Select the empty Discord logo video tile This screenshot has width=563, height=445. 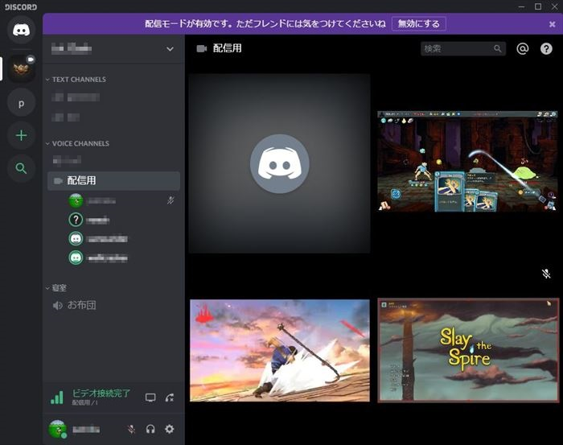(279, 163)
